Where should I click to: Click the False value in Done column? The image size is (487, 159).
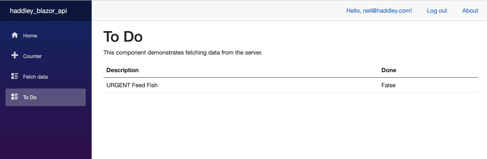[x=388, y=85]
